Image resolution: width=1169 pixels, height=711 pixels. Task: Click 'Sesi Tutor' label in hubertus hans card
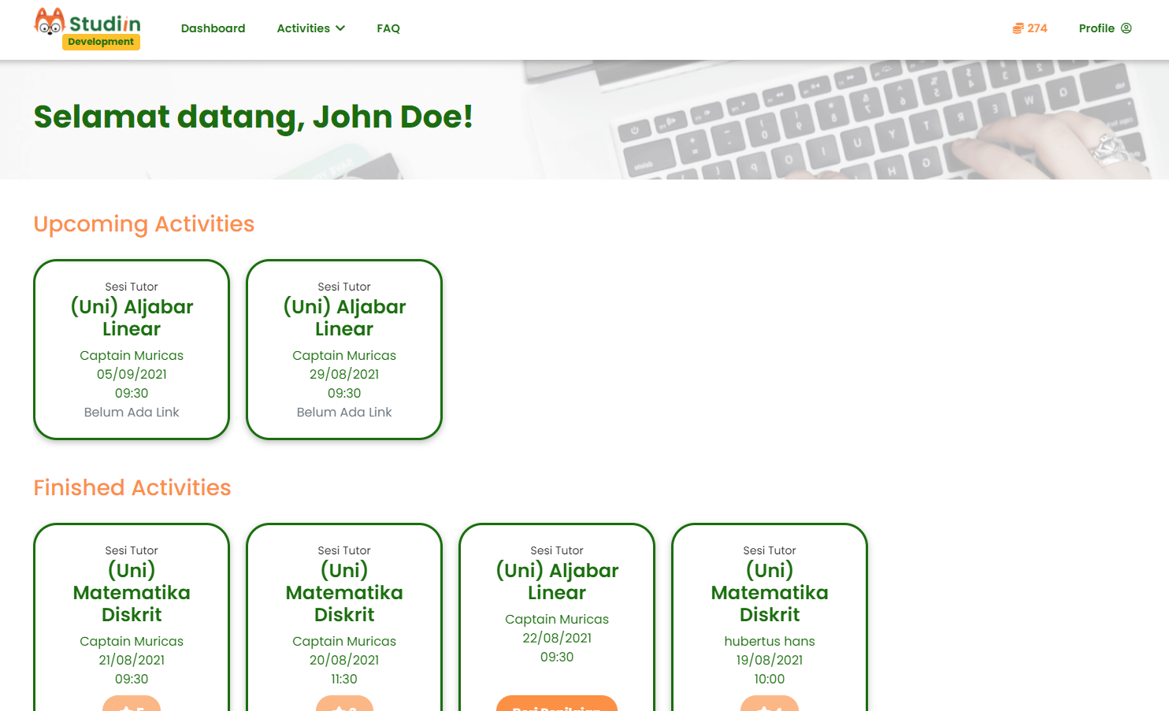coord(770,550)
